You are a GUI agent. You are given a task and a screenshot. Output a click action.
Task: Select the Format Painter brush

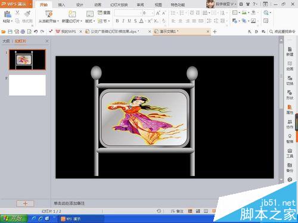coord(27,14)
